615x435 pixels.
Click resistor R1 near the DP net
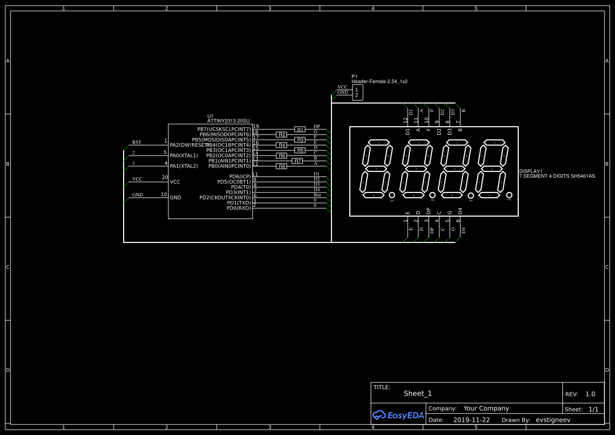click(300, 129)
